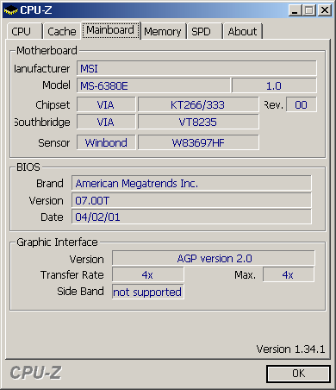
Task: Click the BIOS version 07.00T
Action: [x=191, y=200]
